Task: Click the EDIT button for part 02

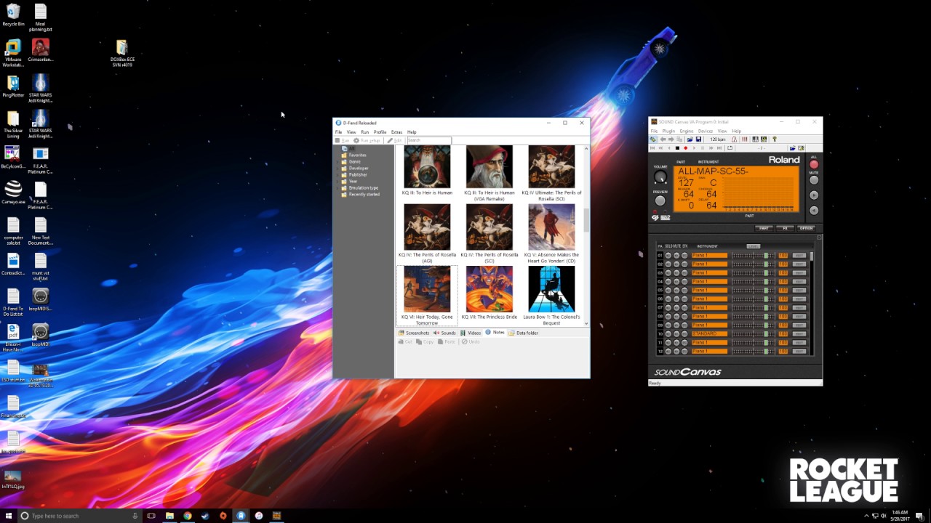Action: pyautogui.click(x=799, y=264)
